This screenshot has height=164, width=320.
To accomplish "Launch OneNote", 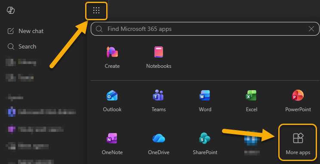I will coord(112,144).
